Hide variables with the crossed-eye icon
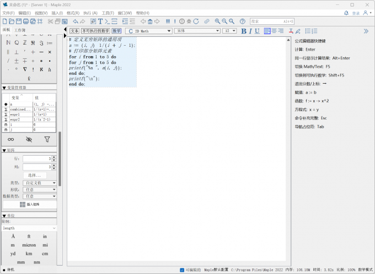 click(x=29, y=139)
